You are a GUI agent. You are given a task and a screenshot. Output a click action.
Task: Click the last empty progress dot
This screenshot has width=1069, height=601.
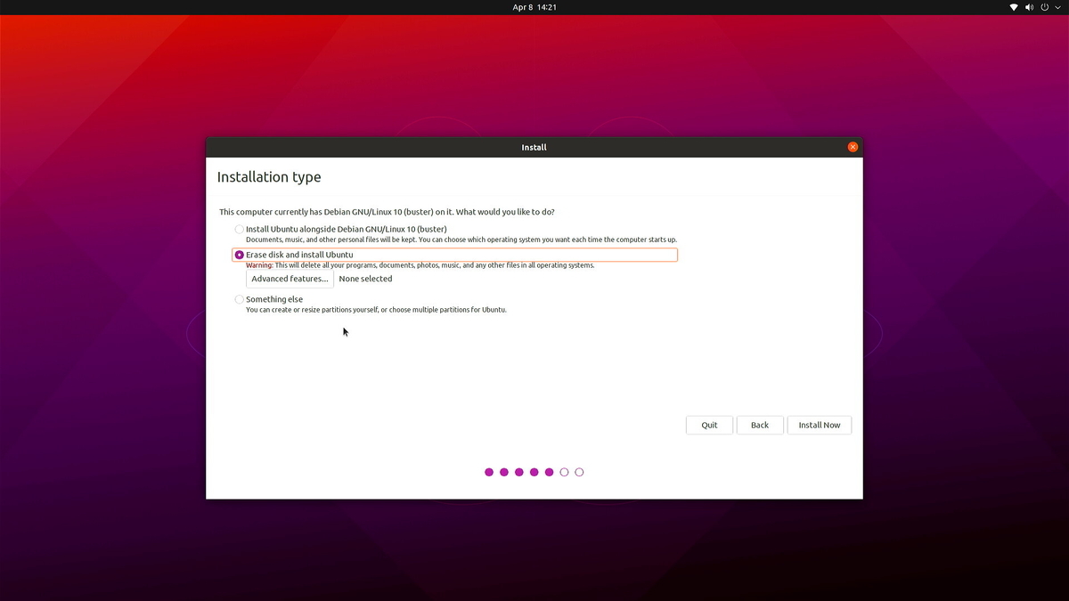pyautogui.click(x=579, y=472)
